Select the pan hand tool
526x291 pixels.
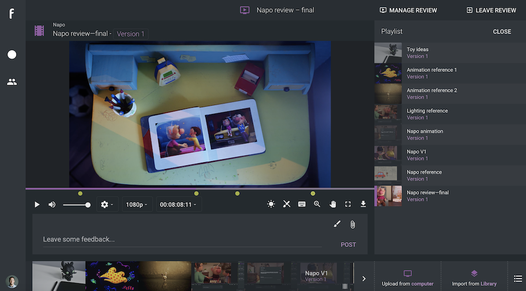click(332, 204)
